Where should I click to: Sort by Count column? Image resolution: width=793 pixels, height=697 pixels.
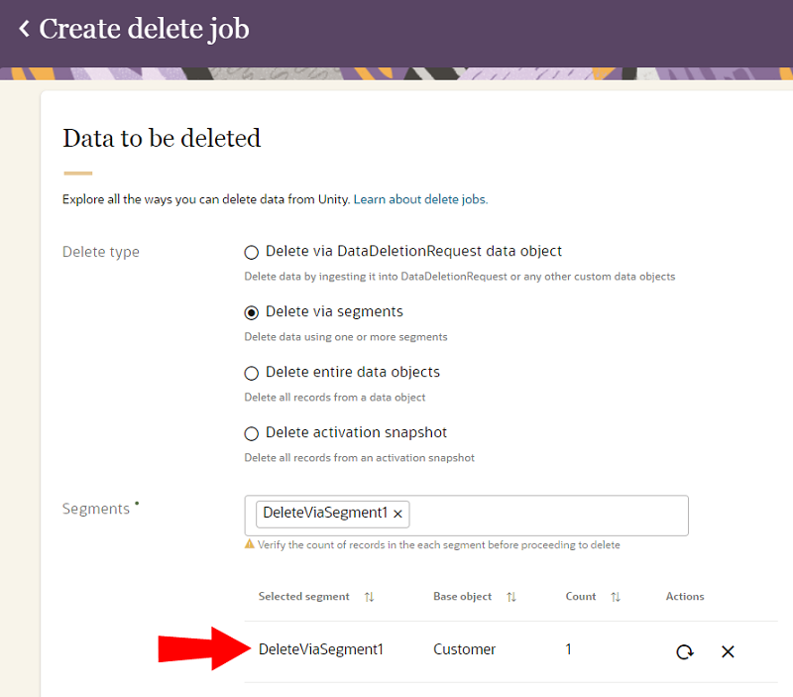[x=615, y=597]
